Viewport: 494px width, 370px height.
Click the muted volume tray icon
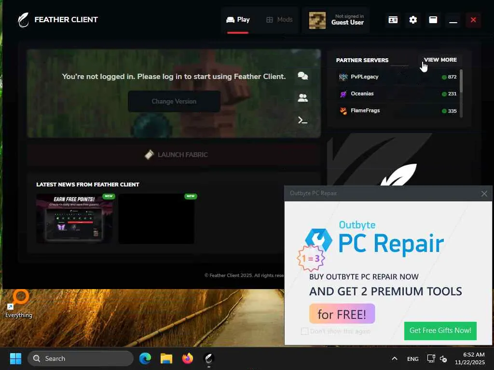click(x=443, y=358)
